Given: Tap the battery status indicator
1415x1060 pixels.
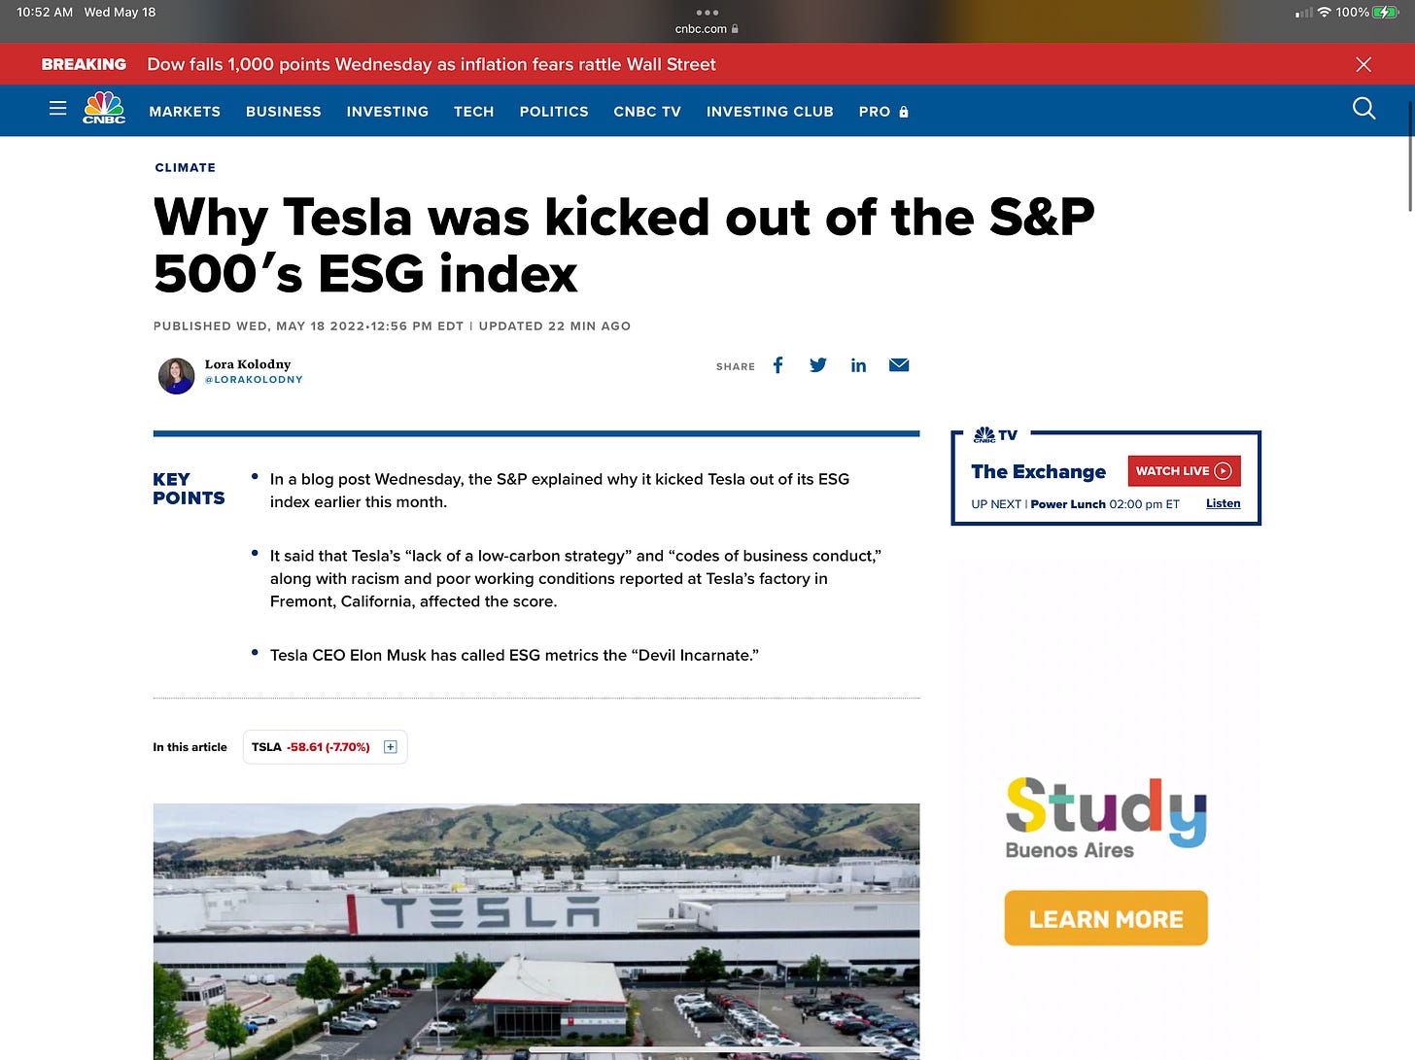Looking at the screenshot, I should click(1386, 13).
